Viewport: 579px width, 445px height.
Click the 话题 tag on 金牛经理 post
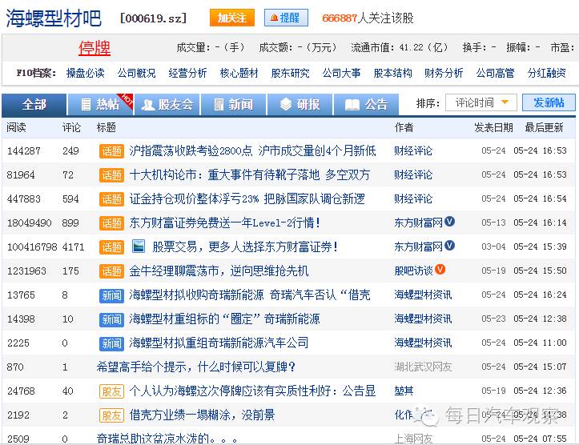point(111,271)
